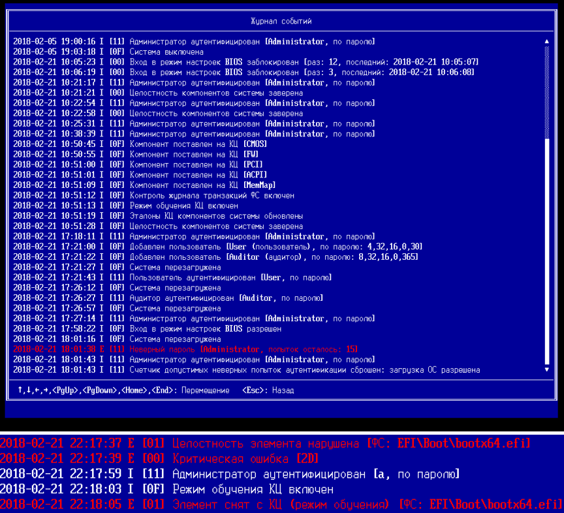The width and height of the screenshot is (564, 513).
Task: Click the <Esc>: Назад hint
Action: click(268, 390)
